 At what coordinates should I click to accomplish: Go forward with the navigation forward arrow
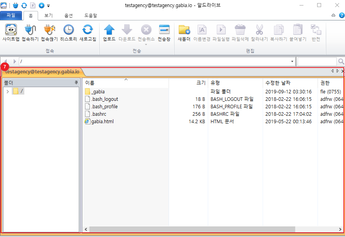[x=15, y=62]
